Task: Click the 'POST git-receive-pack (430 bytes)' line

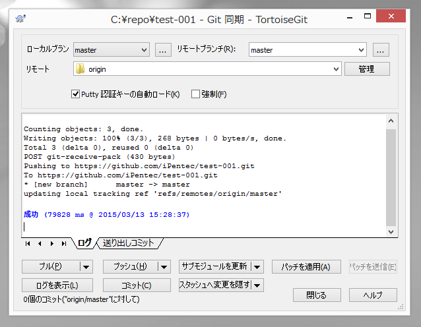Action: pos(100,157)
